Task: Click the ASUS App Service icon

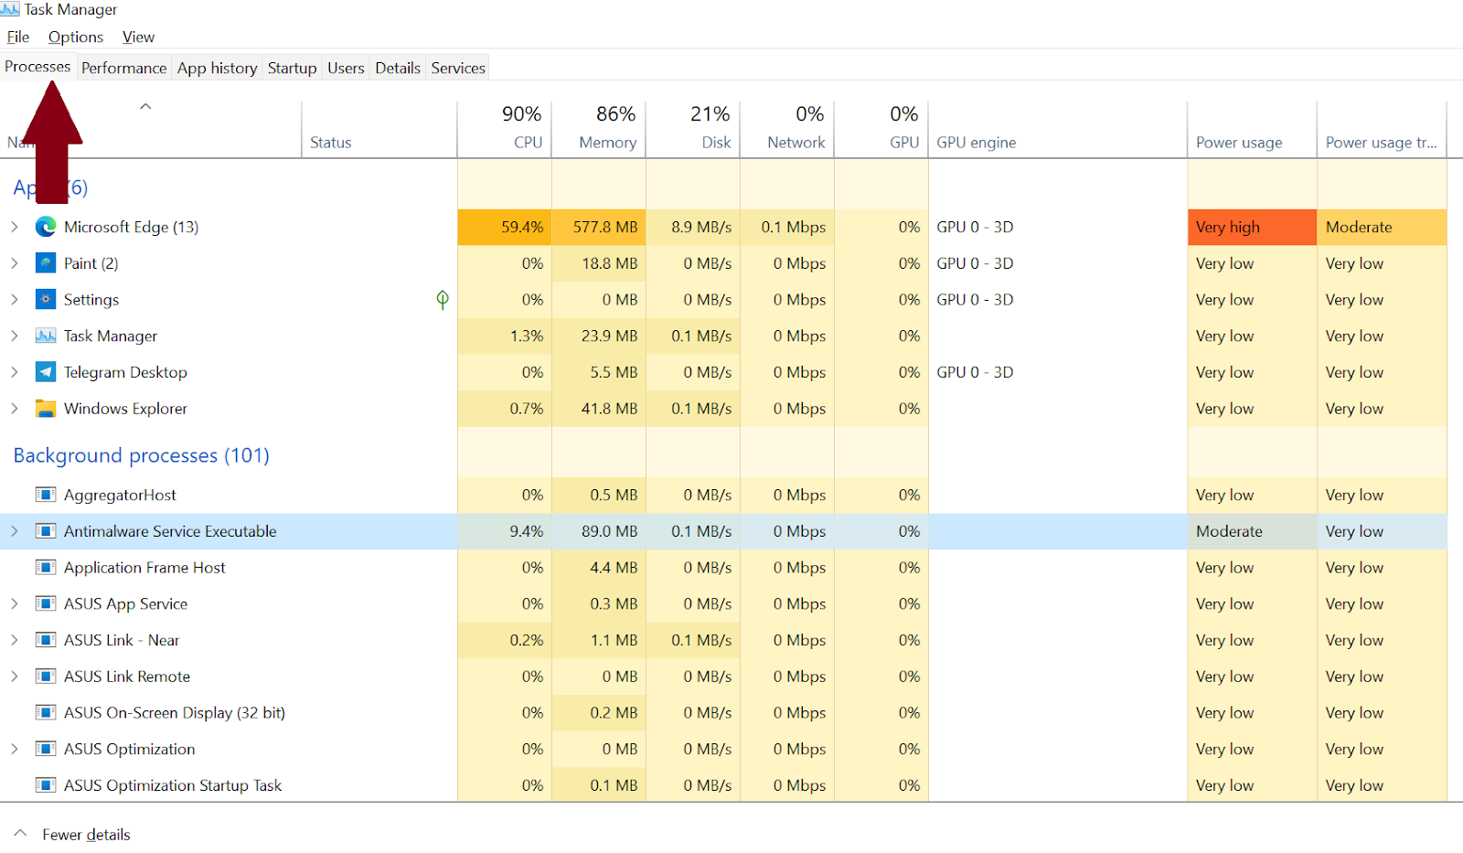Action: point(46,603)
